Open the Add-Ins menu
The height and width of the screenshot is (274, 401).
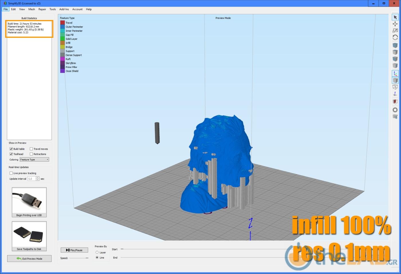point(64,9)
